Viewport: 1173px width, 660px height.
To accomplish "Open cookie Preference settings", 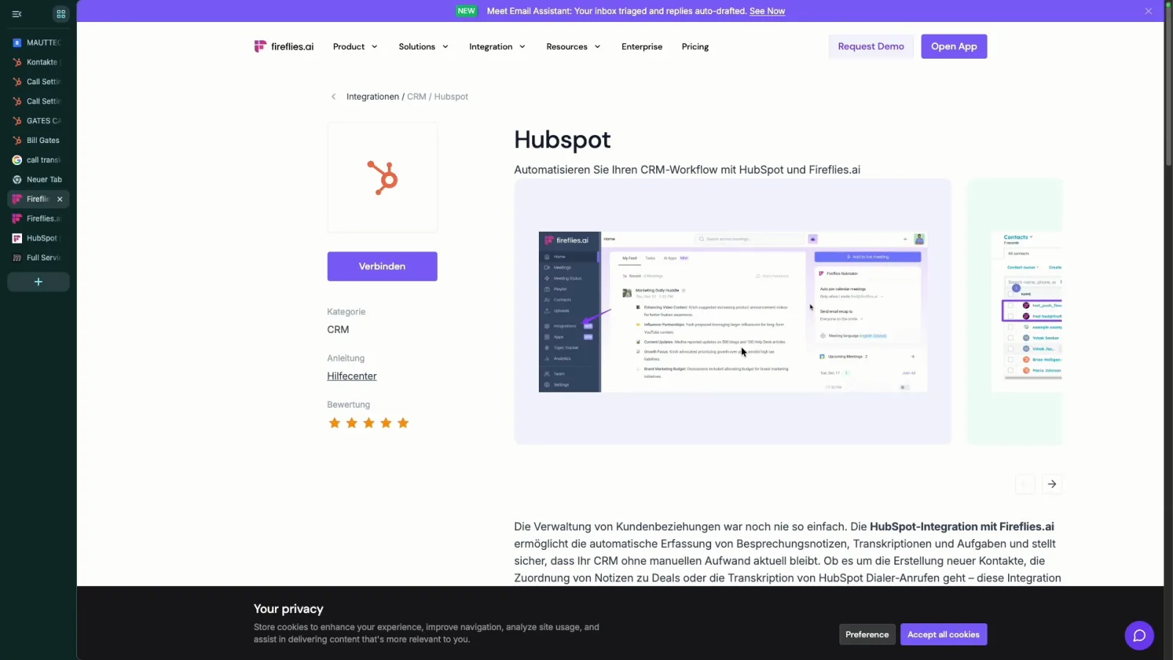I will pos(867,634).
